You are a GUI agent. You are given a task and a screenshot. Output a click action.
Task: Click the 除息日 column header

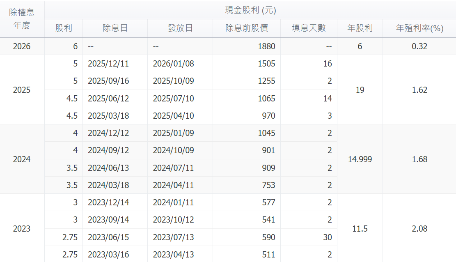point(115,28)
